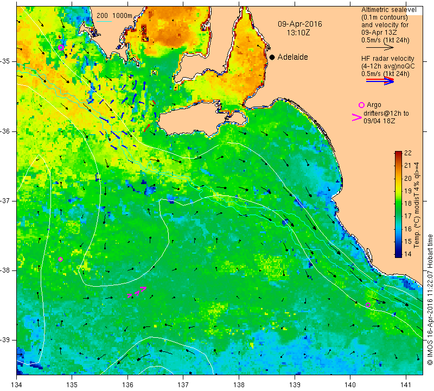This screenshot has width=434, height=391.
Task: Click the 'Temp. (°C) modisT 4% ql>=4' colorbar title
Action: [x=417, y=205]
